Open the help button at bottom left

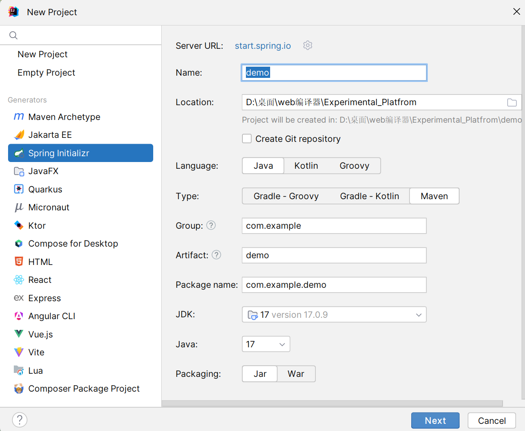click(20, 420)
